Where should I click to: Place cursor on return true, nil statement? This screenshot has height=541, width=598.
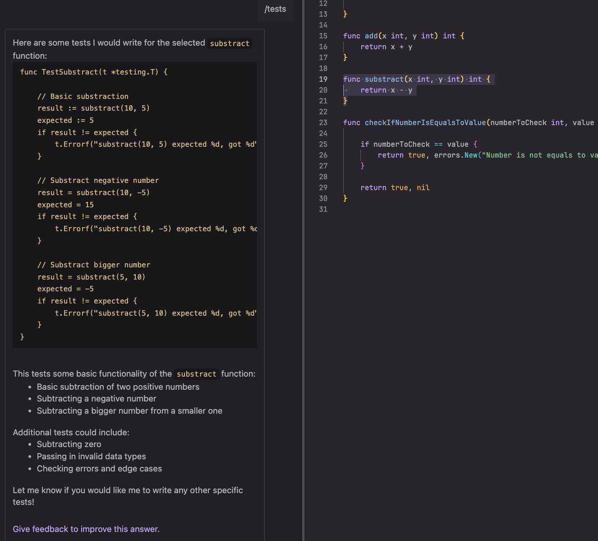395,188
